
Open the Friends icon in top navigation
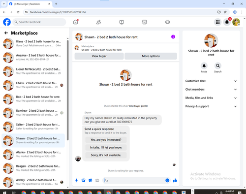point(98,22)
